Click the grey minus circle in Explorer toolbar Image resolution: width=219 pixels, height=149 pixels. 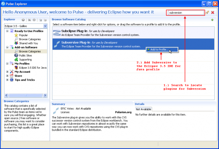click(x=34, y=20)
